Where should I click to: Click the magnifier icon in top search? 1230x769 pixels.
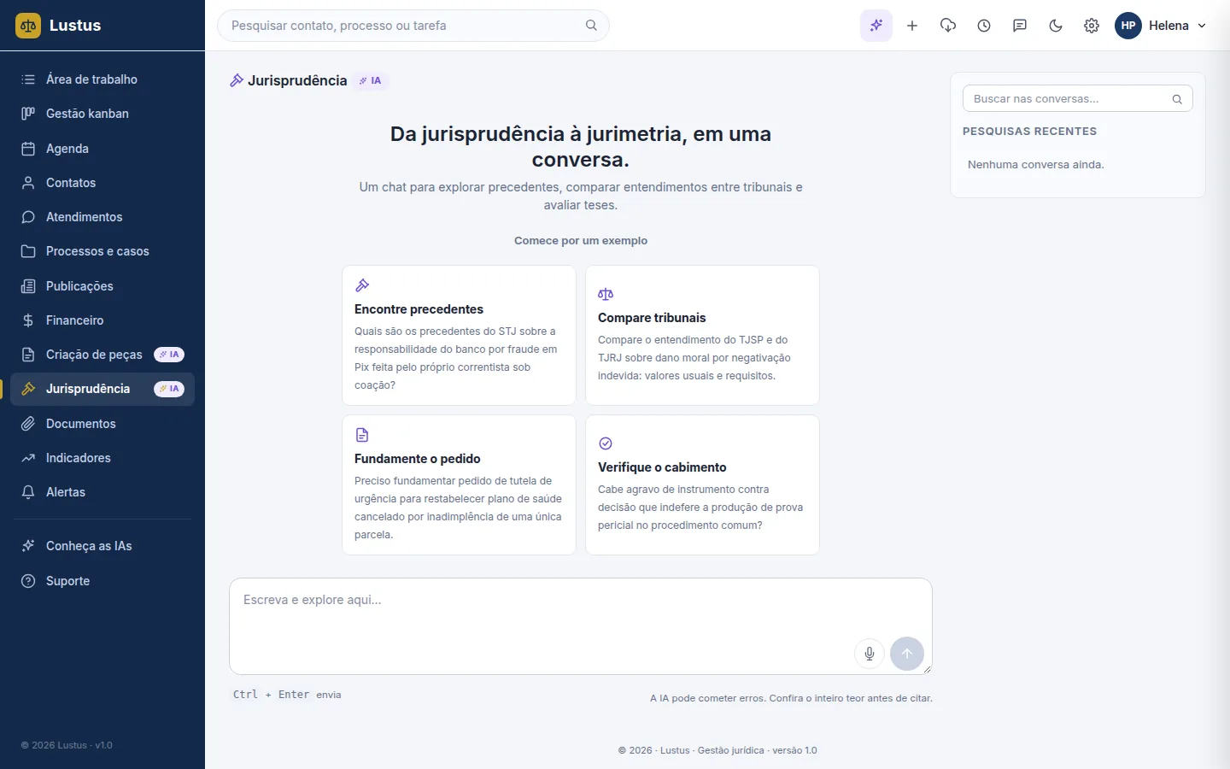tap(591, 26)
